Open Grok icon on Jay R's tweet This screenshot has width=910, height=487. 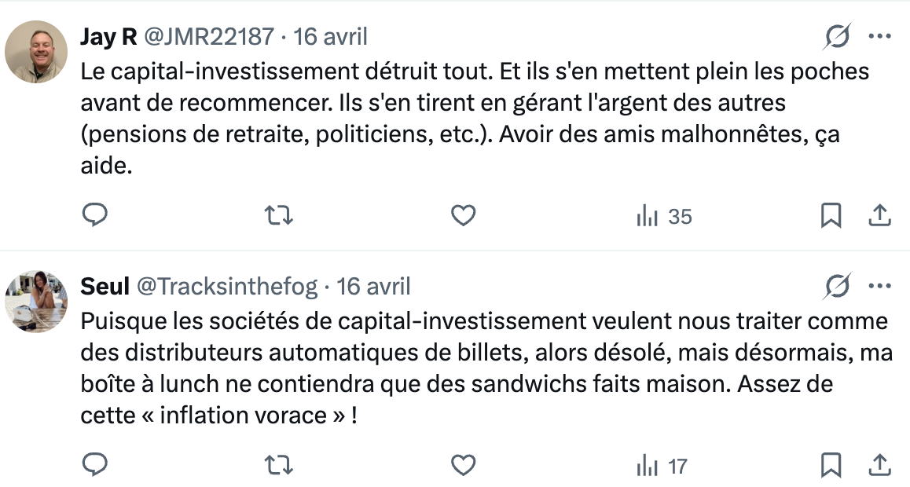pos(838,37)
